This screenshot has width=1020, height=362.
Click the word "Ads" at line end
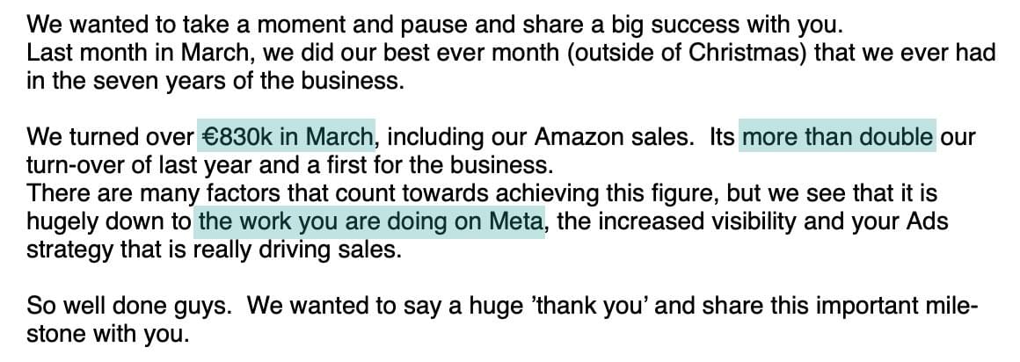pyautogui.click(x=928, y=221)
